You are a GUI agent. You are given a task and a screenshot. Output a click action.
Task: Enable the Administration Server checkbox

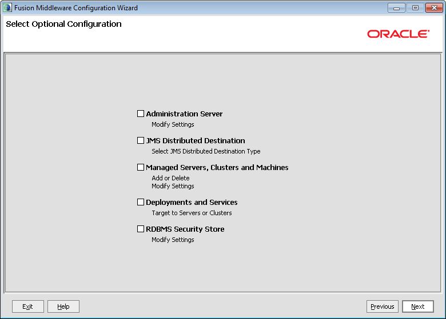coord(141,114)
